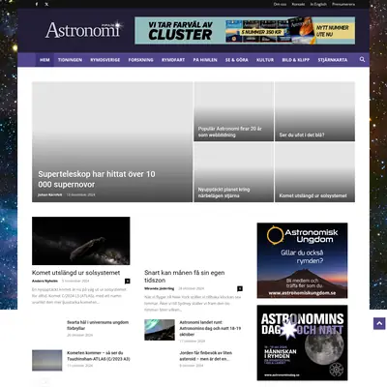The height and width of the screenshot is (387, 387).
Task: Click the Vi tar farväl av Cluster banner
Action: [245, 30]
